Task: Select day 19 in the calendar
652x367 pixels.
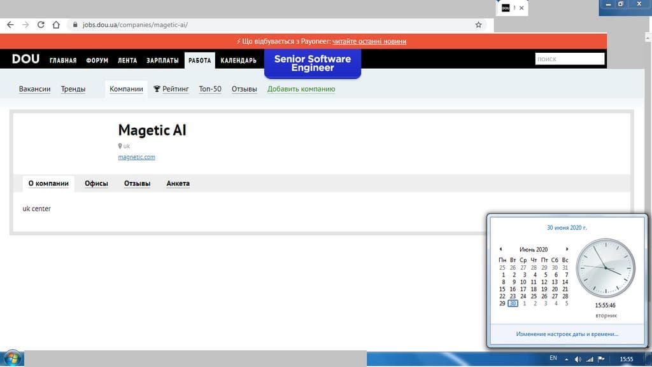Action: pyautogui.click(x=544, y=289)
